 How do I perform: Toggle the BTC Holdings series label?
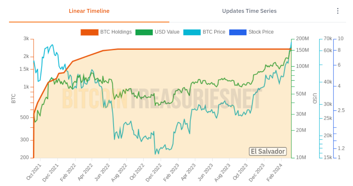(116, 32)
